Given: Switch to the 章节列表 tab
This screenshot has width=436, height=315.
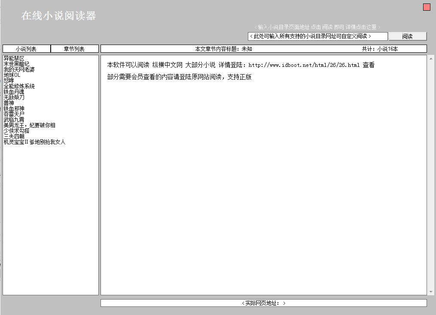Looking at the screenshot, I should click(x=75, y=48).
